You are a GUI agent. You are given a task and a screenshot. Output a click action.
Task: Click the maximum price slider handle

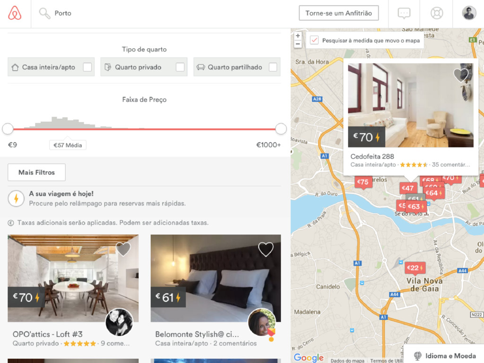(281, 129)
